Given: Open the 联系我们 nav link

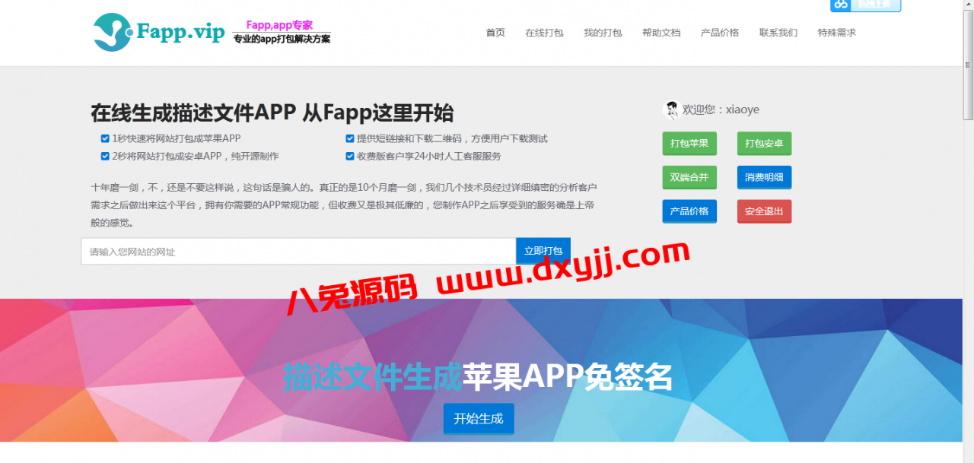Looking at the screenshot, I should (778, 33).
